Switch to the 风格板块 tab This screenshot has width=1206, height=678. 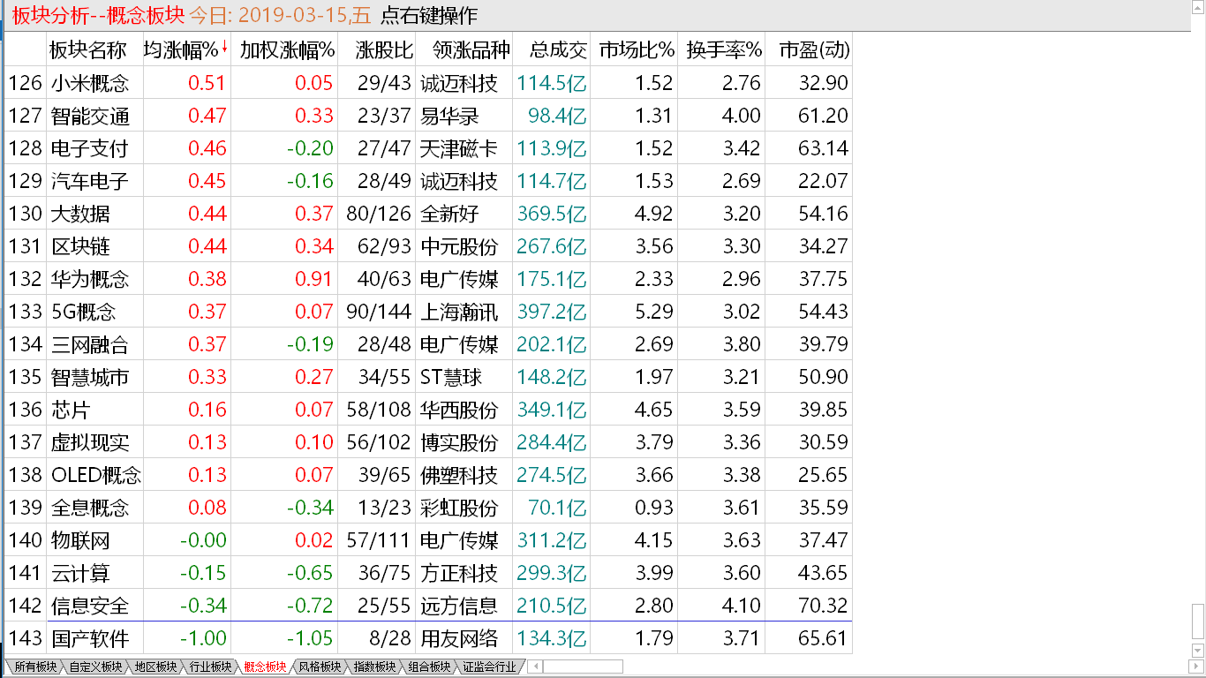point(320,667)
